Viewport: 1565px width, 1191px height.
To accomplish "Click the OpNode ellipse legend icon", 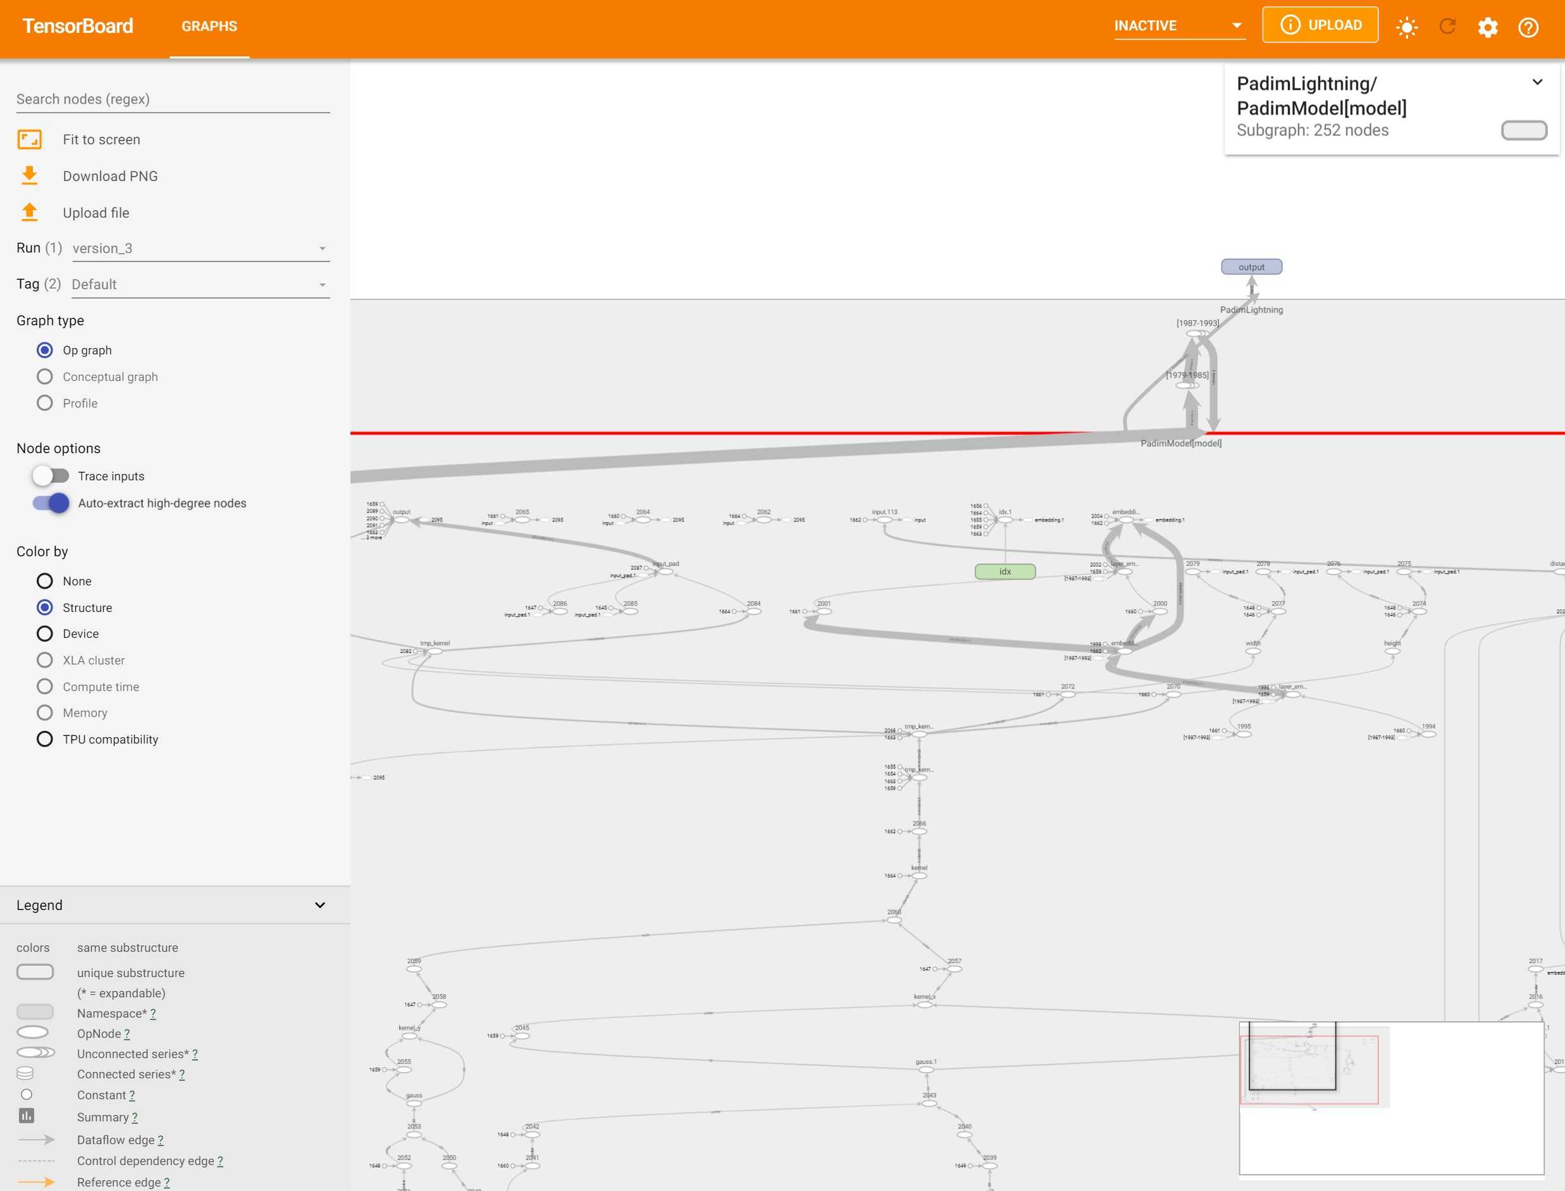I will click(x=33, y=1032).
